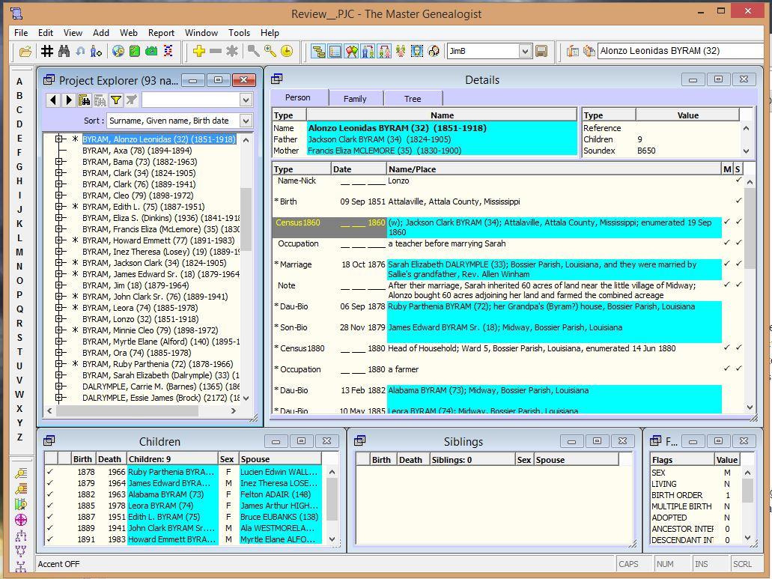Toggle checkmark for Edith L. BYRAM row
This screenshot has height=579, width=772.
point(50,517)
